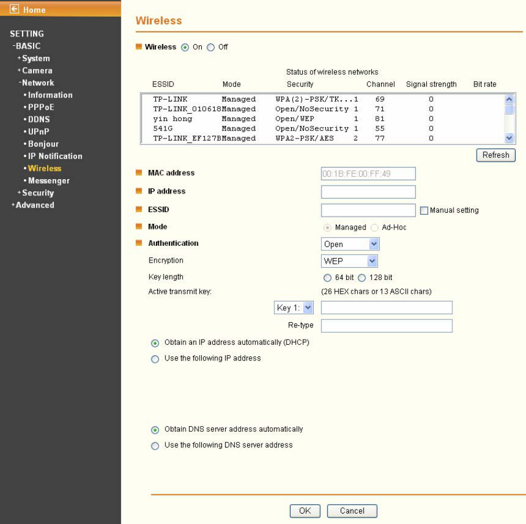Open the Authentication dropdown
The width and height of the screenshot is (526, 524).
(350, 244)
